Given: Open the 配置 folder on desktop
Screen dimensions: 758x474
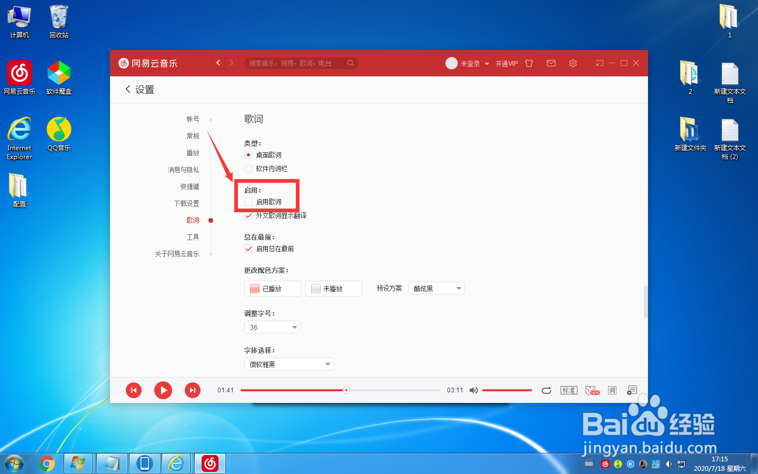Looking at the screenshot, I should point(19,191).
